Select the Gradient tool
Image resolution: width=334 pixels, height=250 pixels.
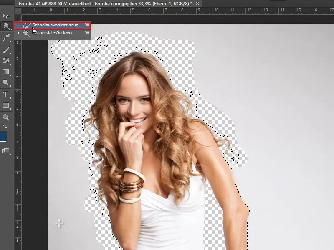click(6, 72)
